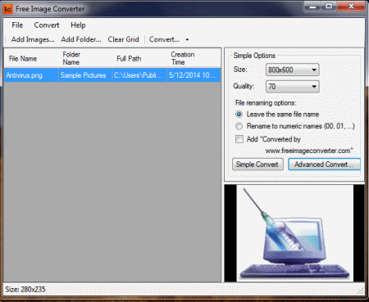Image resolution: width=369 pixels, height=302 pixels.
Task: Click the Advanced Convert... button
Action: [324, 165]
